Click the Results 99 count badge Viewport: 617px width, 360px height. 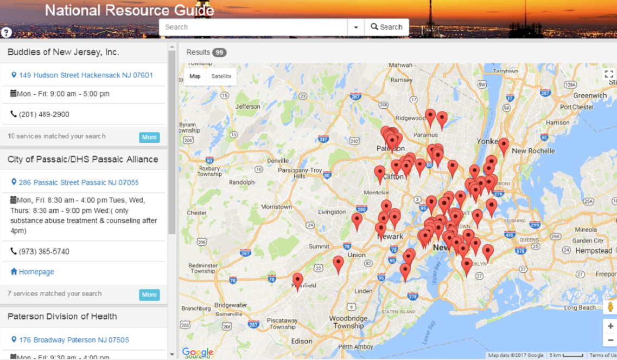[x=219, y=52]
